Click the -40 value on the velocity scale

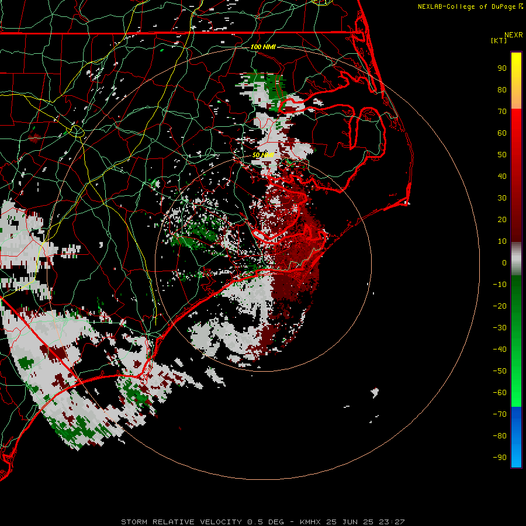coord(500,349)
